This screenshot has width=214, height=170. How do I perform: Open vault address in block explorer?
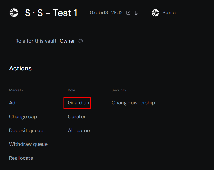point(128,13)
